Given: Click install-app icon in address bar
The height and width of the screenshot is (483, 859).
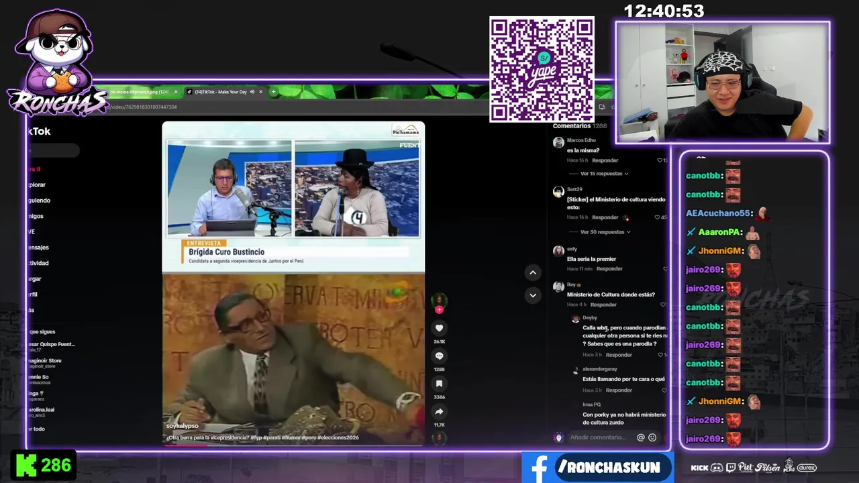Looking at the screenshot, I should 602,107.
